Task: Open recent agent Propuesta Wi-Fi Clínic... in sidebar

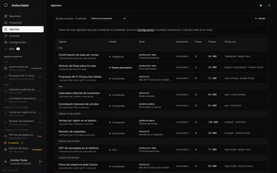Action: coord(23,77)
